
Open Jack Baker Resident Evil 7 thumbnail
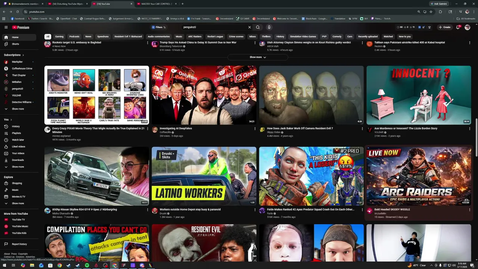pyautogui.click(x=311, y=95)
